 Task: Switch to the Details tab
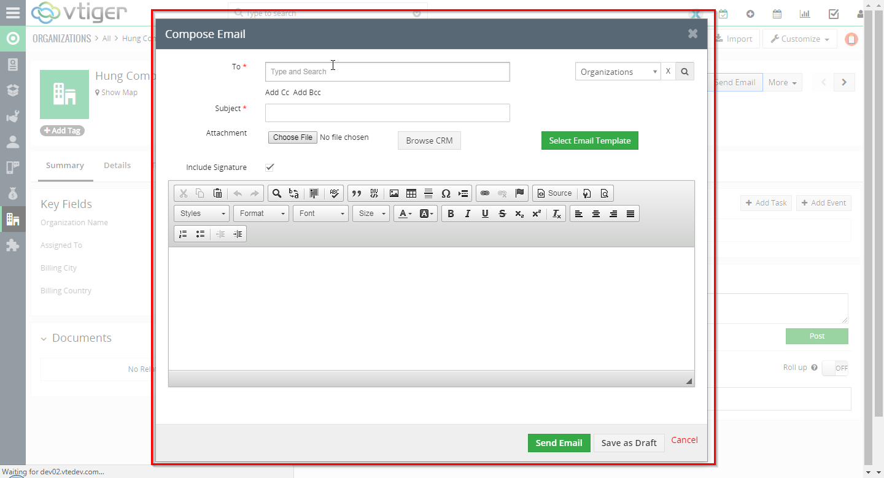coord(117,166)
